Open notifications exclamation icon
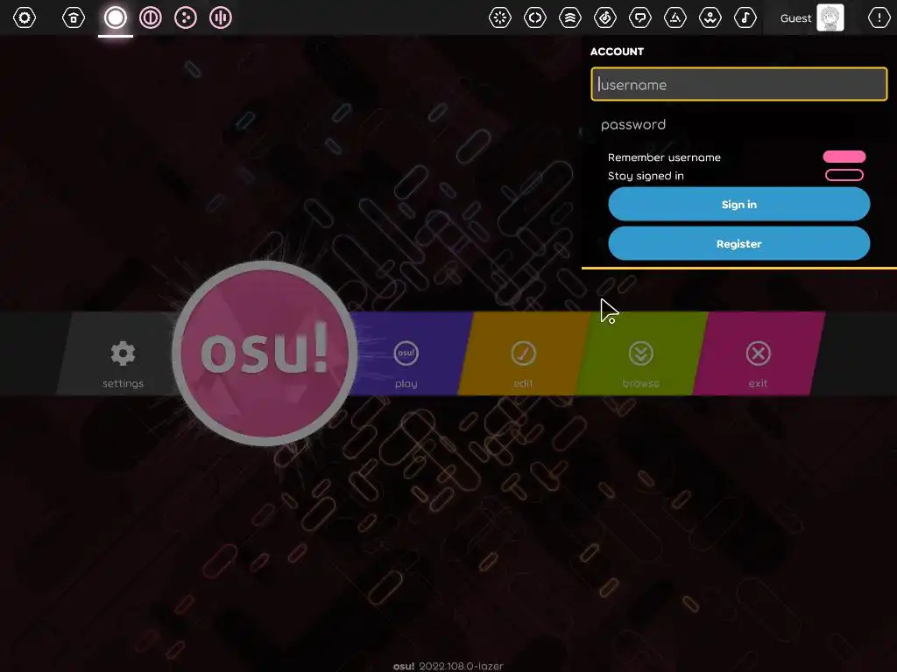897x672 pixels. [x=879, y=17]
